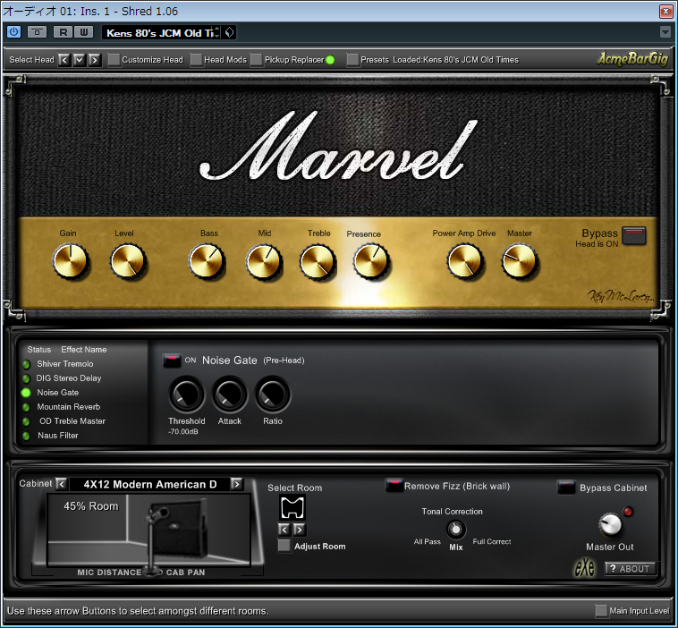This screenshot has width=678, height=628.
Task: Click the Noise Gate Attack knob
Action: click(x=230, y=394)
